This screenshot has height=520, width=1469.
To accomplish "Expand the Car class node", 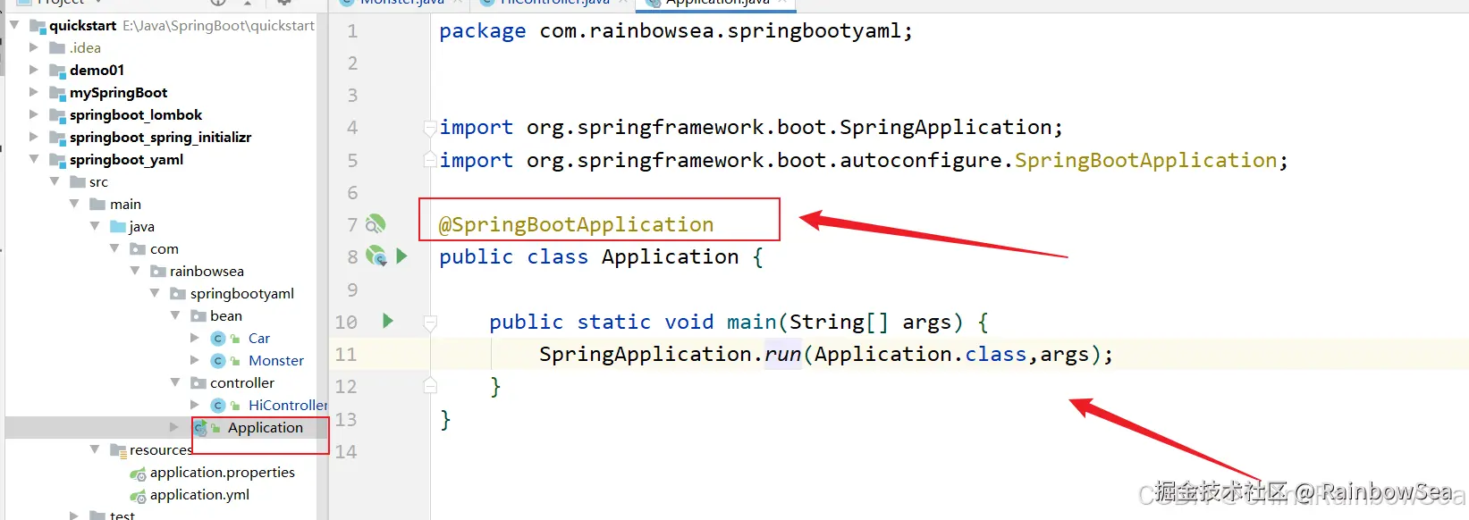I will click(195, 338).
